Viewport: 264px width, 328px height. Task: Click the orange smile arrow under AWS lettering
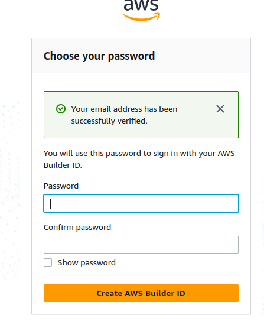(x=141, y=17)
